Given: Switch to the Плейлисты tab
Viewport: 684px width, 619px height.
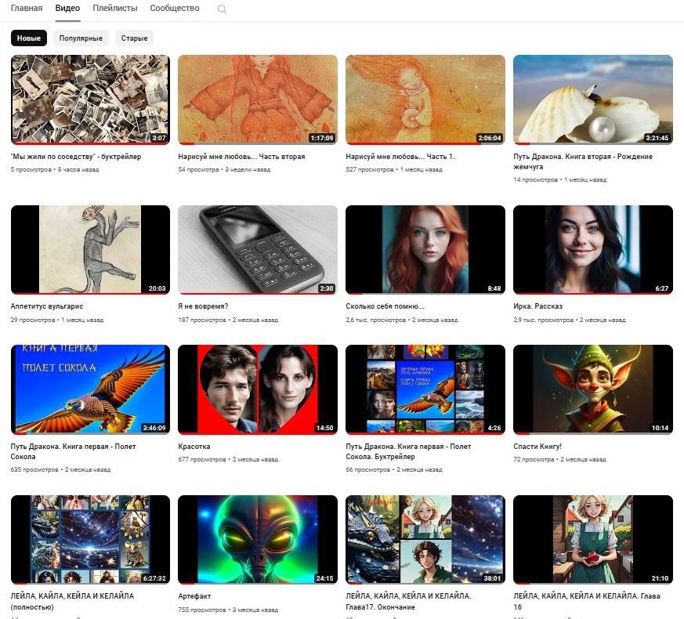Looking at the screenshot, I should click(115, 8).
